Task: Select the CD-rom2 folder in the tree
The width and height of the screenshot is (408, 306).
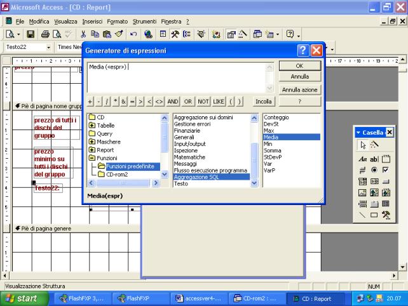Action: [x=113, y=174]
